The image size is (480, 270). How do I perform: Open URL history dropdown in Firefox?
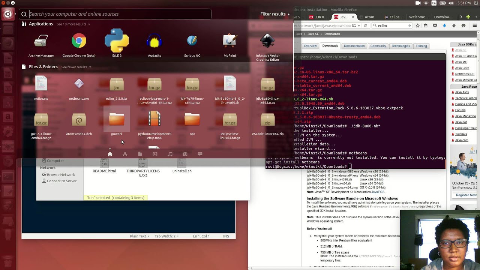359,25
